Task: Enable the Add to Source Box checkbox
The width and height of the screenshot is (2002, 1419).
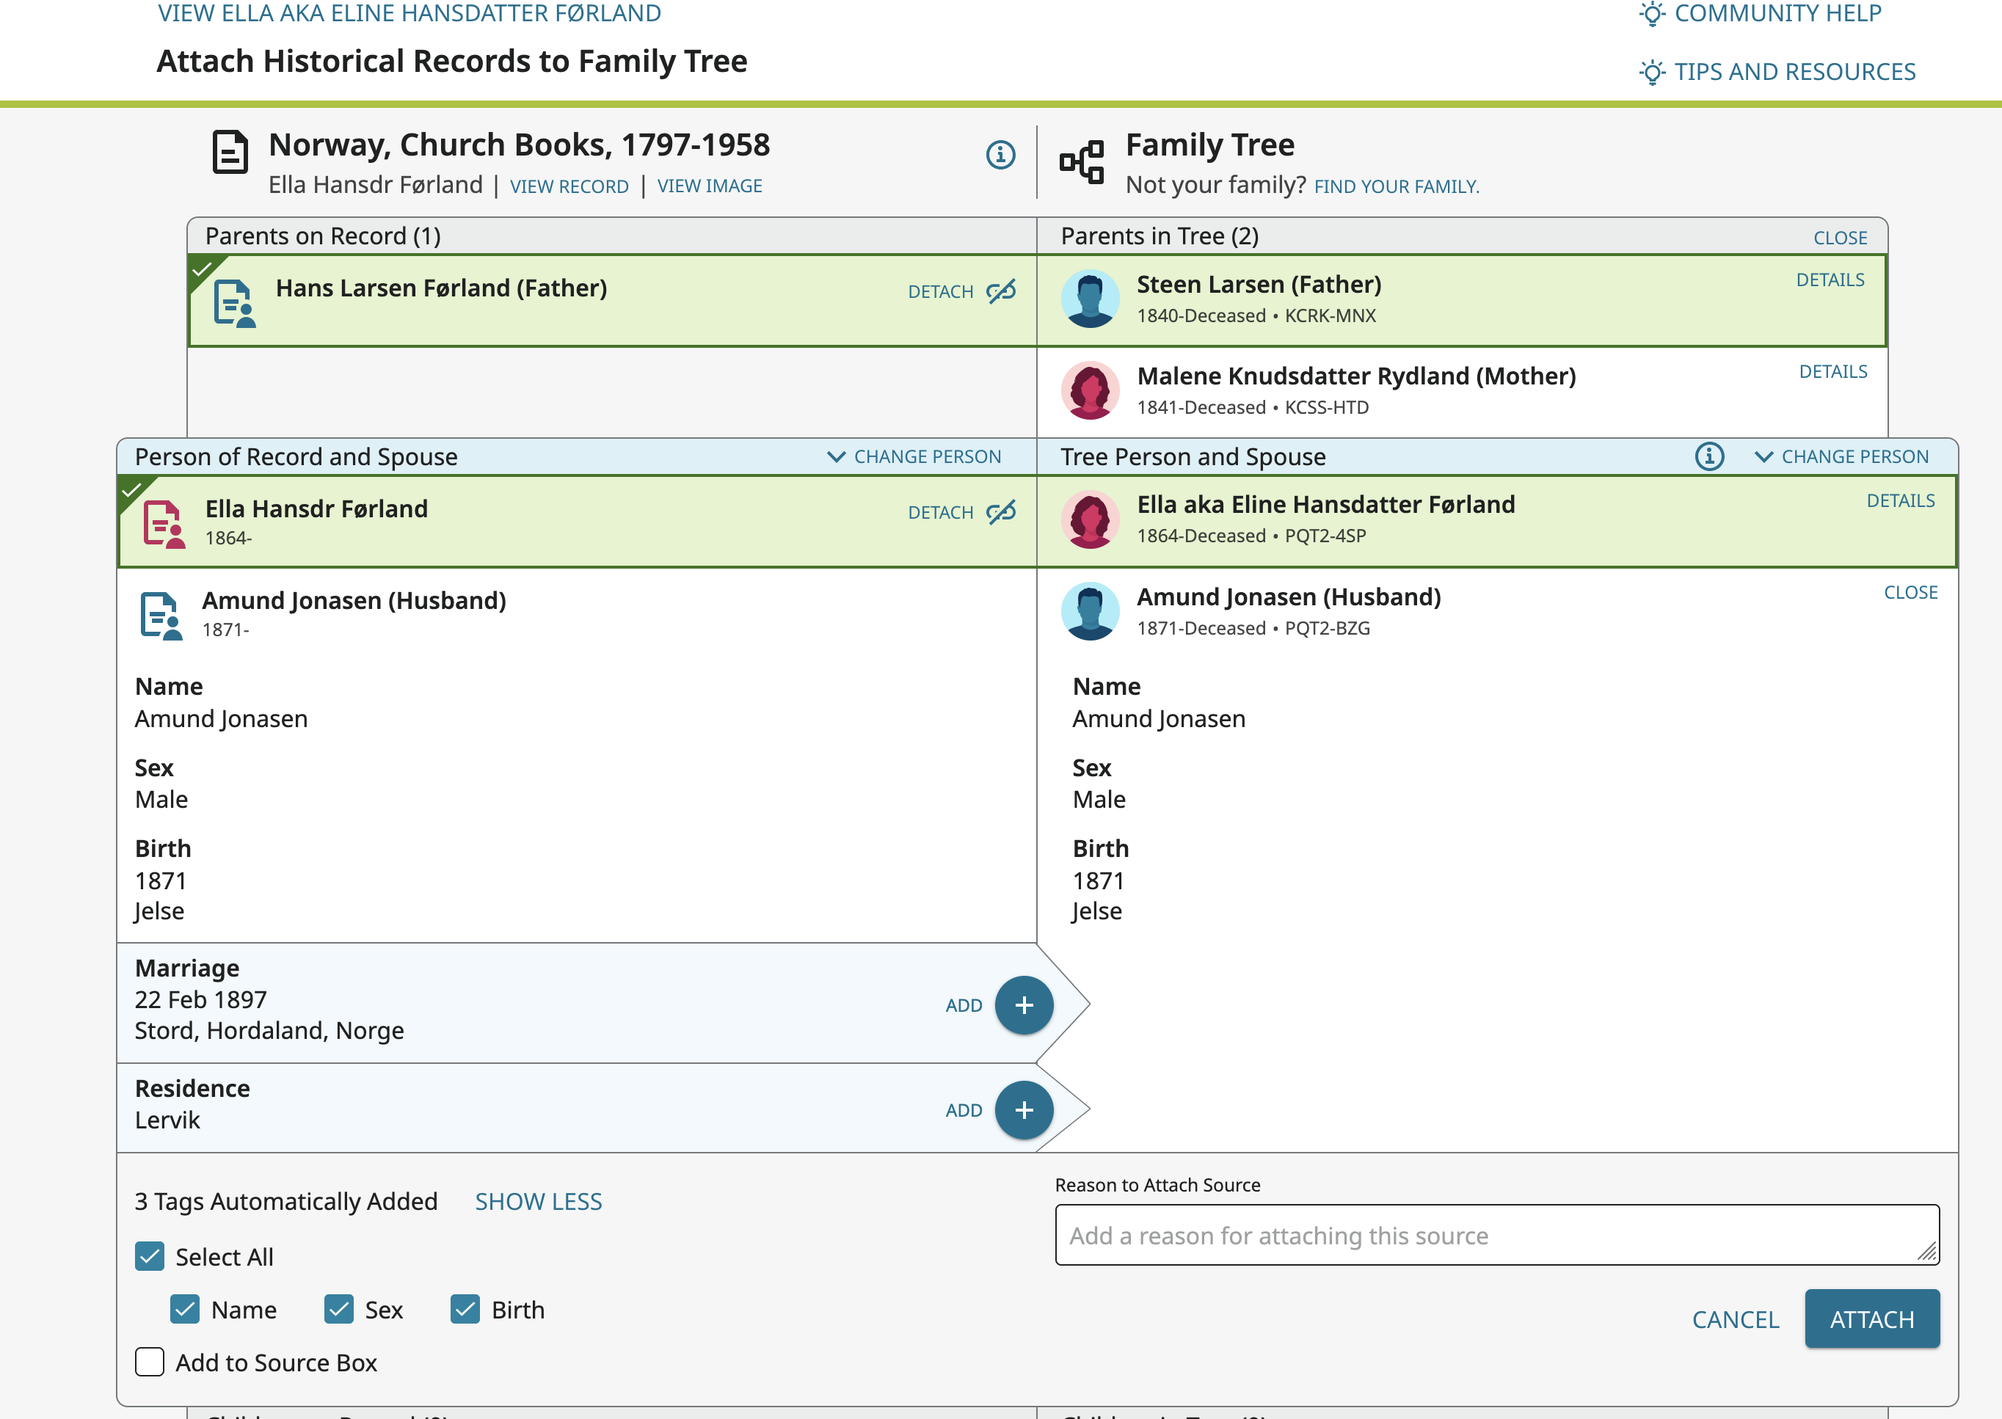Action: [150, 1361]
